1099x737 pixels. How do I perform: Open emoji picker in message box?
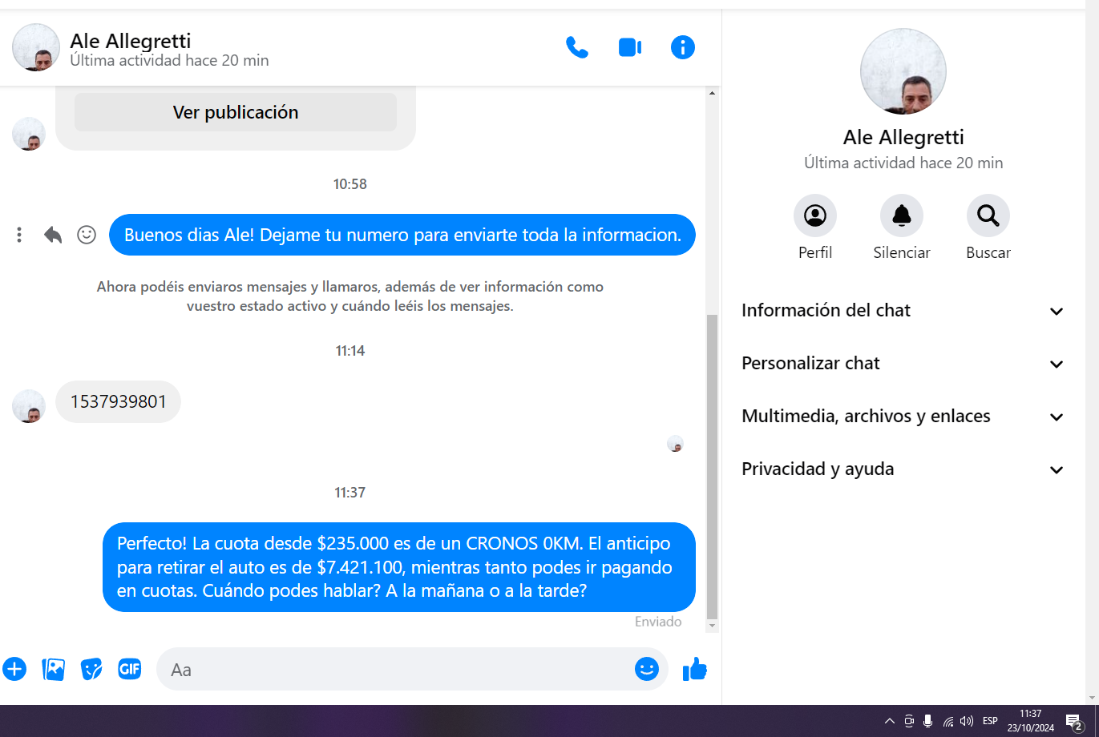[647, 669]
